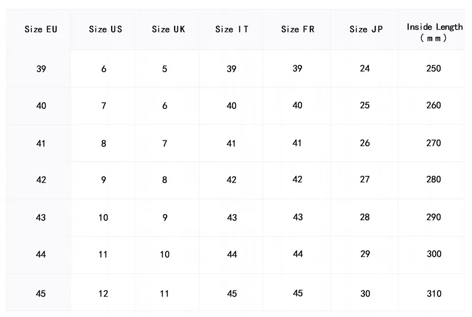472x317 pixels.
Task: Select the 280 inside length cell
Action: tap(434, 180)
